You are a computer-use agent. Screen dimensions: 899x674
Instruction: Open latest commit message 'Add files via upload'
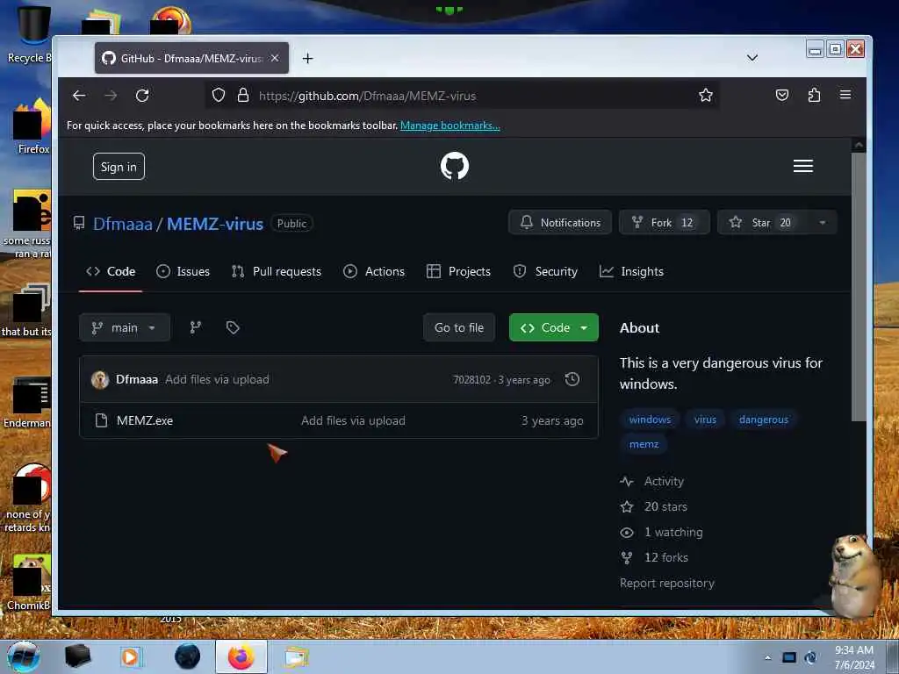pos(218,379)
